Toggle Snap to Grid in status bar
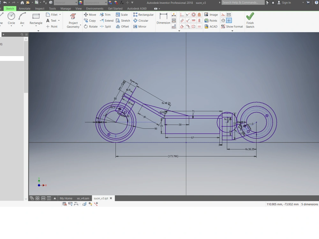 [64, 204]
